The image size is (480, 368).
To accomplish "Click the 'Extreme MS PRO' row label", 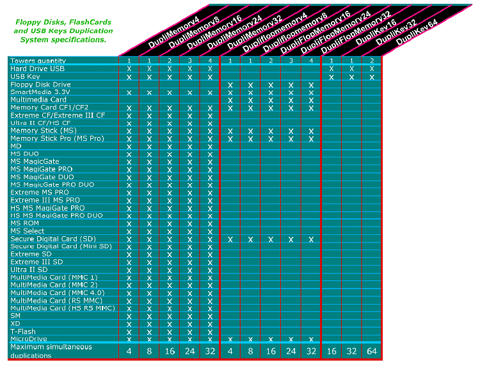I will (40, 192).
